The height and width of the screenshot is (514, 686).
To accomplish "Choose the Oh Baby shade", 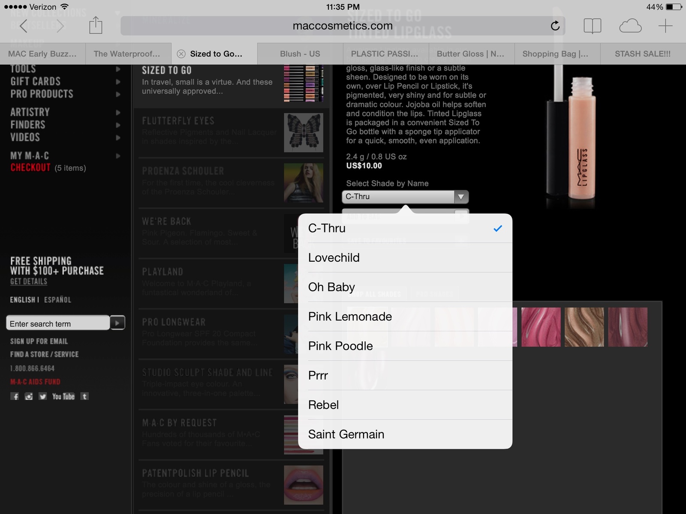I will pos(405,287).
